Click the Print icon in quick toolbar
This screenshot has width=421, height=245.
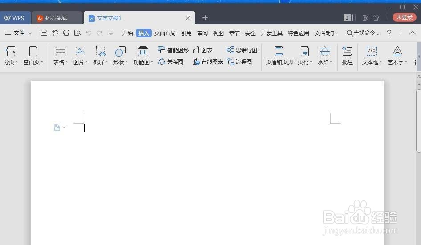point(66,33)
